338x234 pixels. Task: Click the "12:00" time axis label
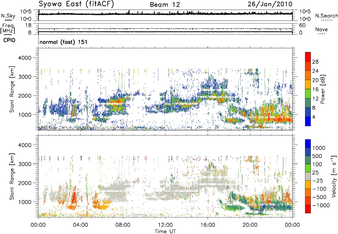coord(165,225)
